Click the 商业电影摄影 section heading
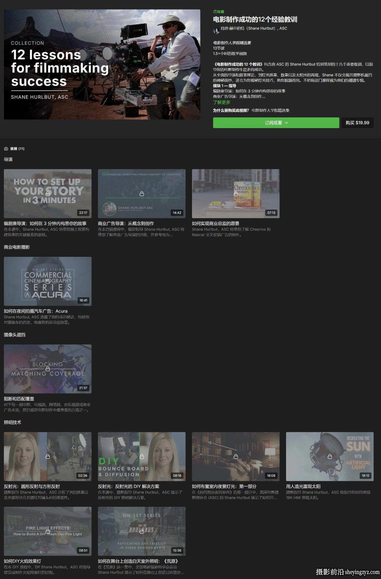 (17, 247)
